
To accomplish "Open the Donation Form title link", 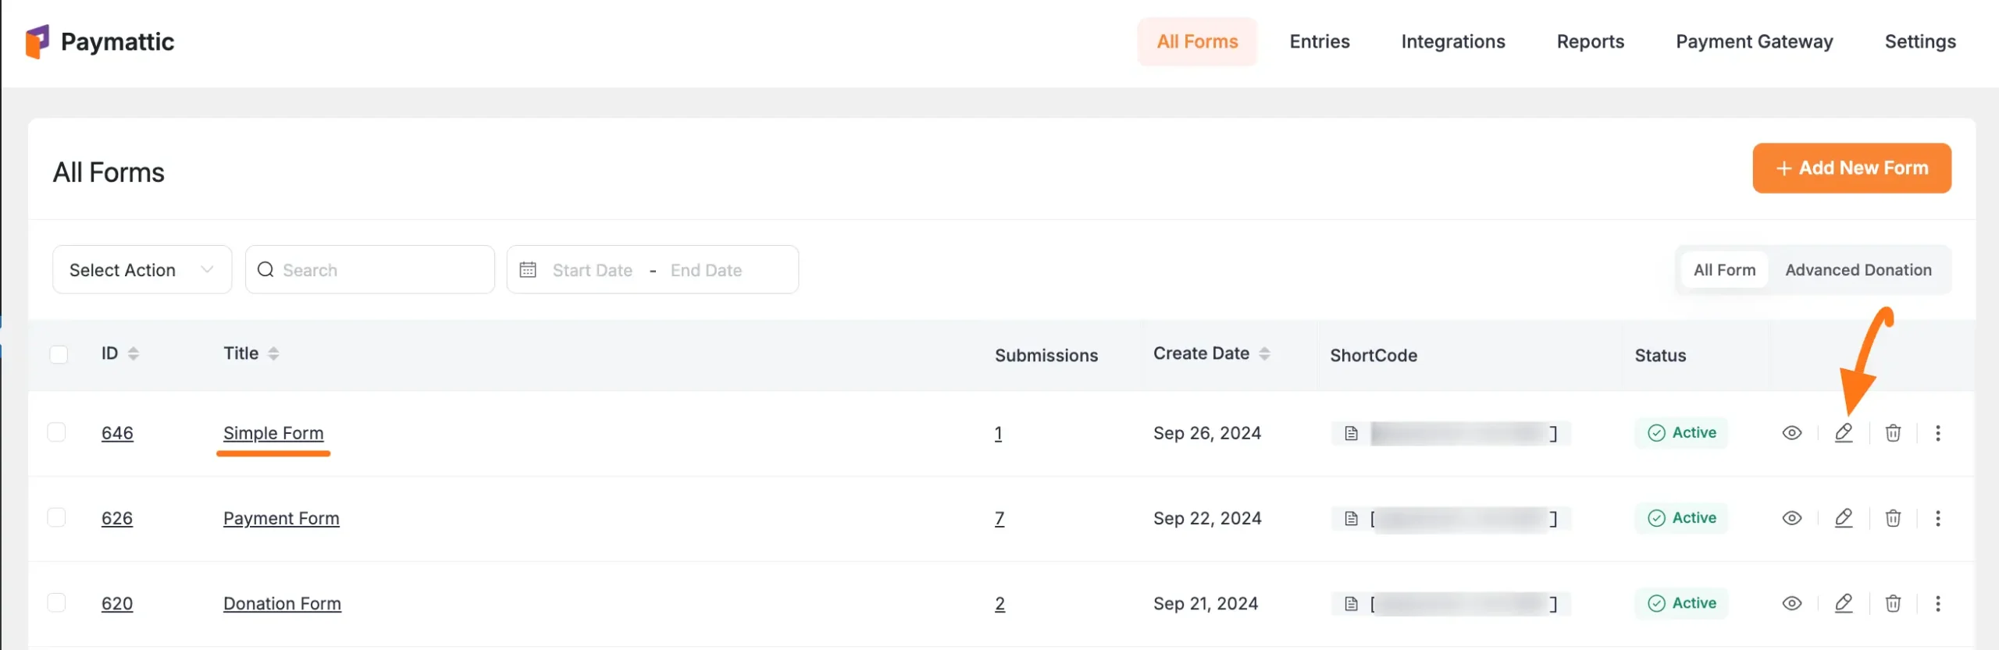I will [x=282, y=603].
